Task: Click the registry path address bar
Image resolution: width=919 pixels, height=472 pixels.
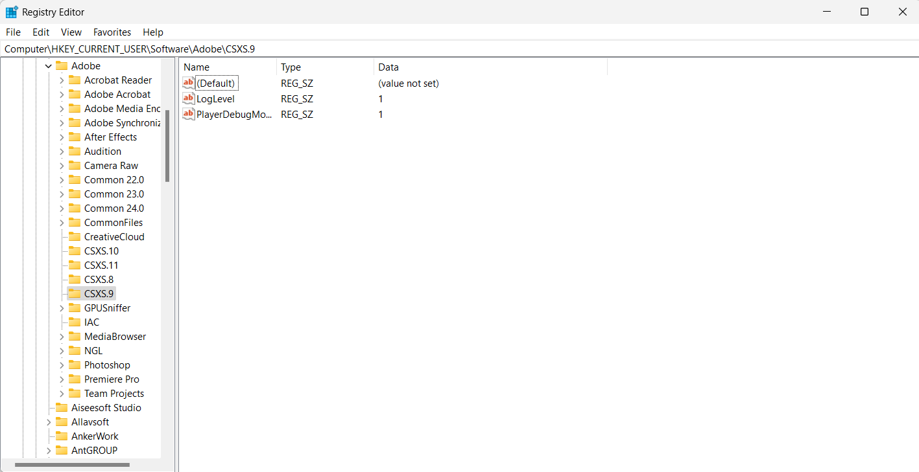Action: pyautogui.click(x=459, y=49)
